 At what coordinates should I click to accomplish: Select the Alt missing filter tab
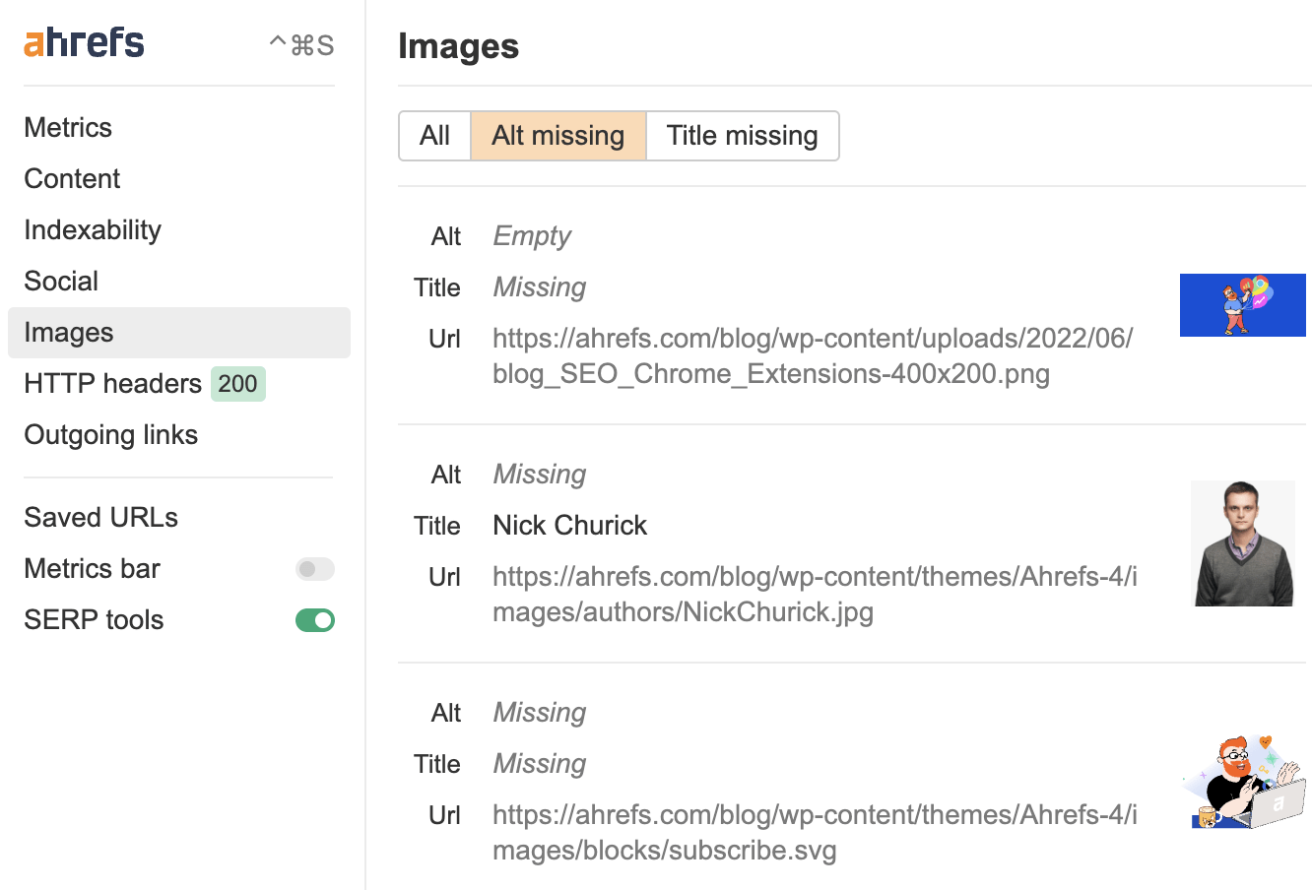pyautogui.click(x=558, y=136)
